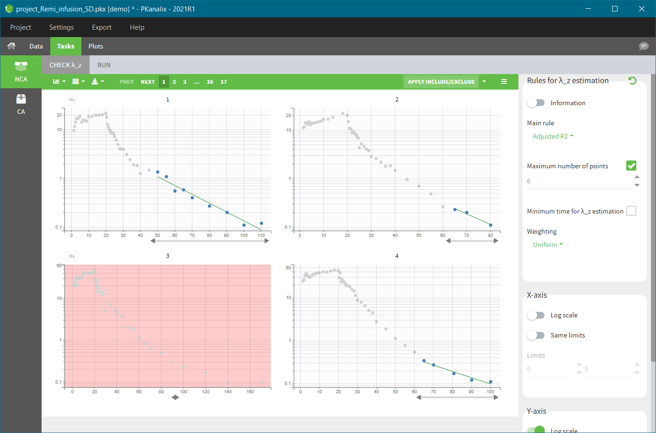Viewport: 656px width, 433px height.
Task: Open the NCA task section
Action: coord(21,72)
